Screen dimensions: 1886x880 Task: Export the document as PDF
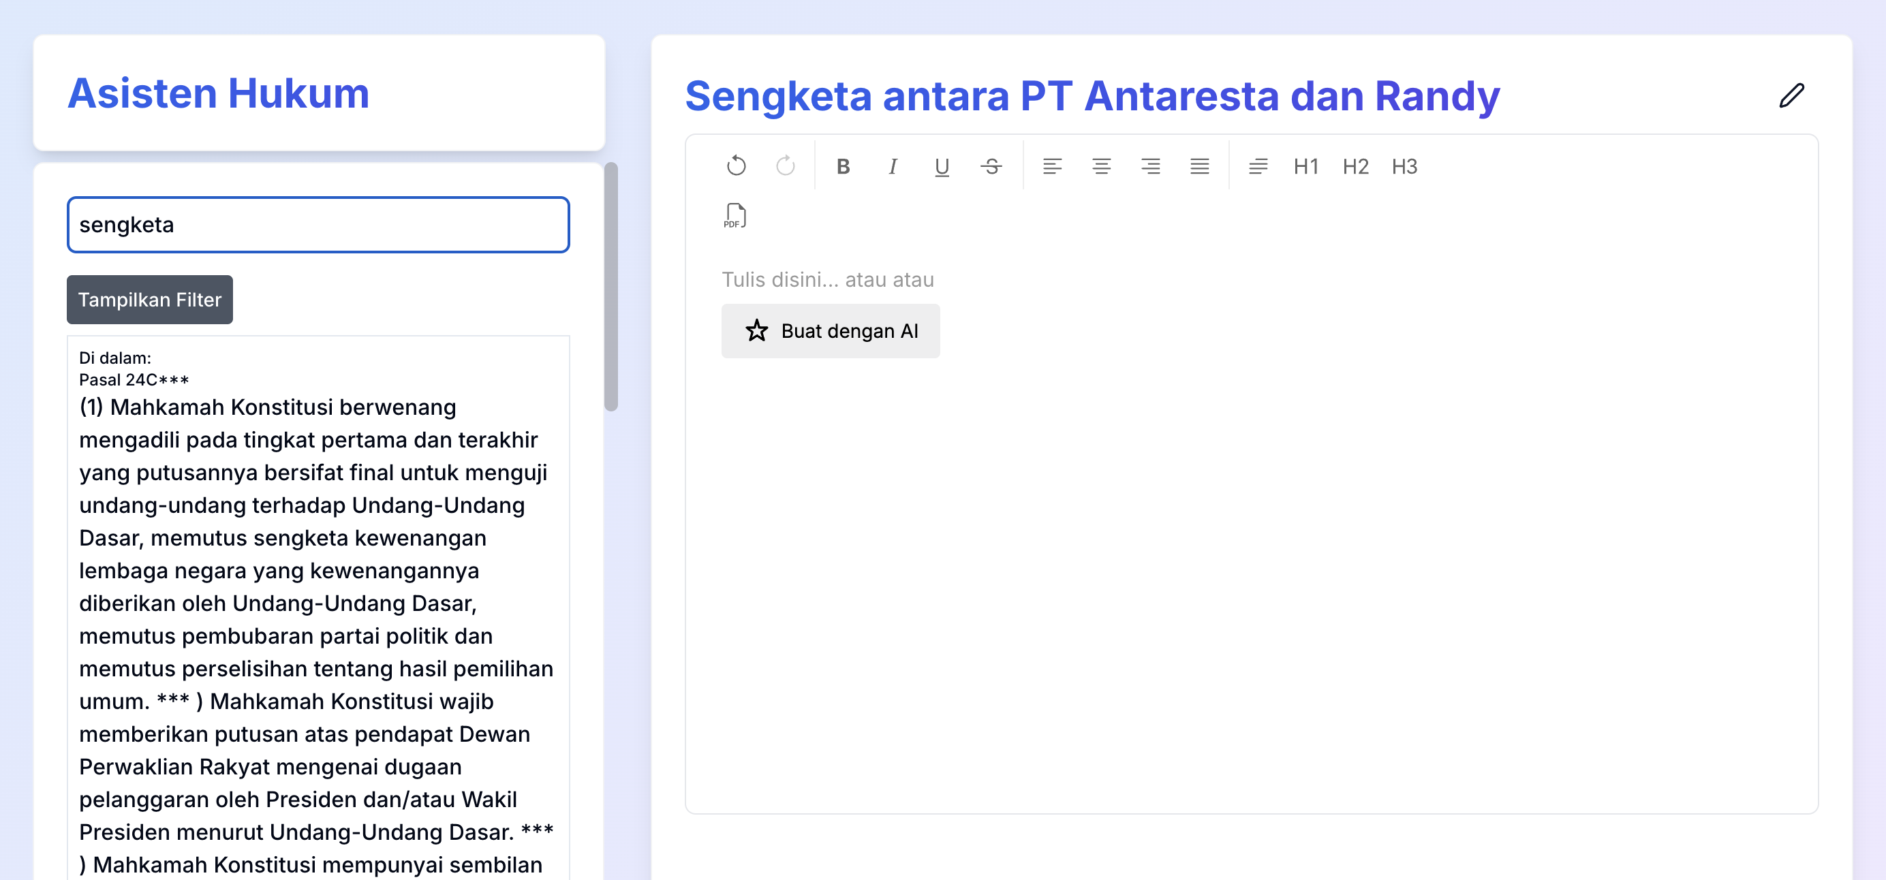pos(735,216)
